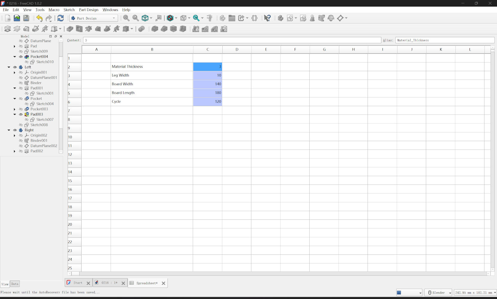Undo the last action

click(39, 18)
